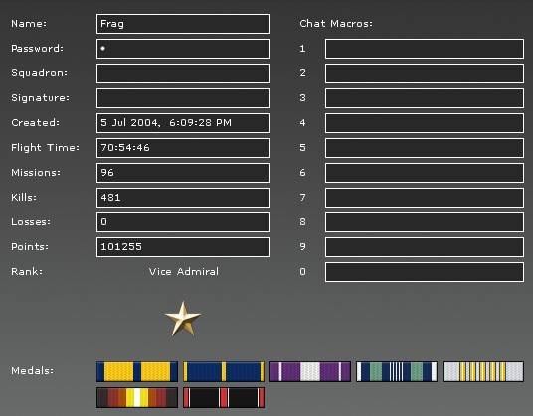Image resolution: width=533 pixels, height=416 pixels.
Task: Click the gold star rank insignia
Action: click(183, 319)
